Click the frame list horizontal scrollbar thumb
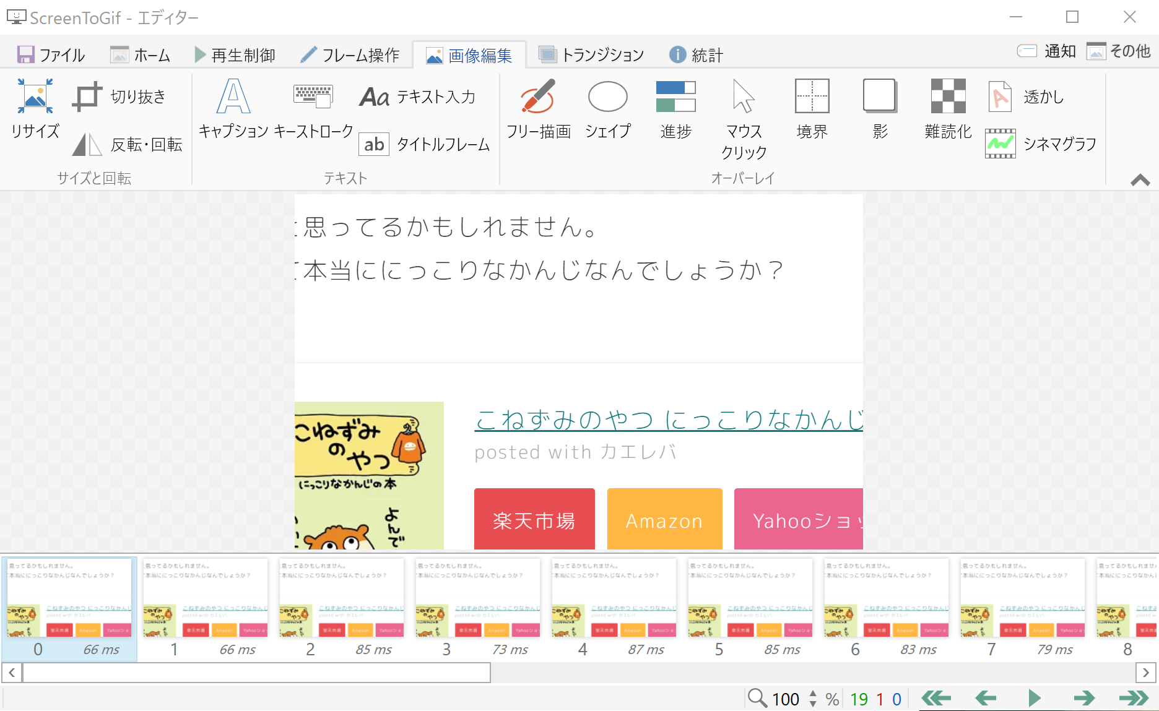This screenshot has height=711, width=1159. [x=257, y=673]
